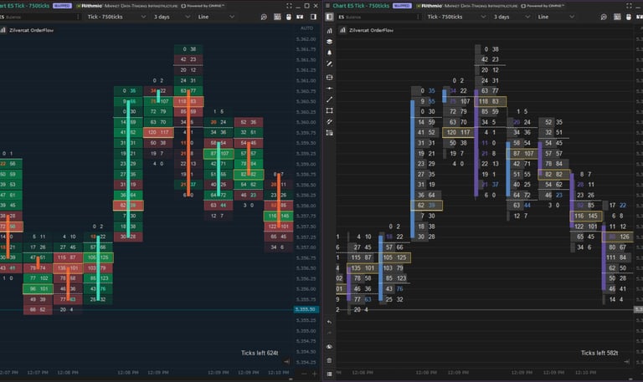Click the mapped badge in right chart title
The image size is (643, 382).
402,6
